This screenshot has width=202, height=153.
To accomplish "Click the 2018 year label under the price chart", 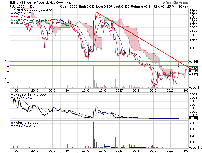I will [136, 90].
